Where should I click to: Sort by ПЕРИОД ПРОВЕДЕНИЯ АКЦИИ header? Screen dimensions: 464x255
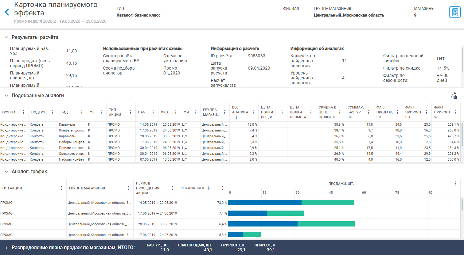coord(147,188)
